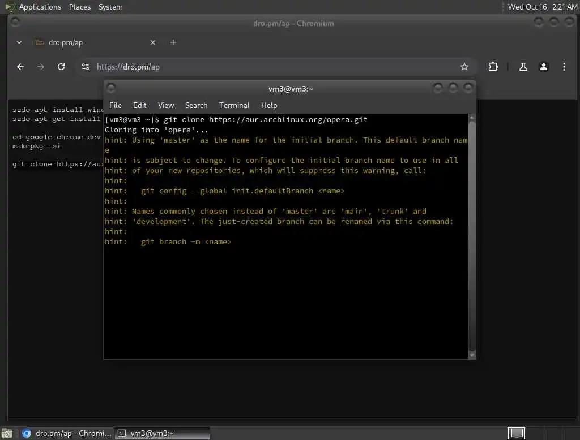
Task: Reload the dro.pm/ap page
Action: [x=61, y=67]
